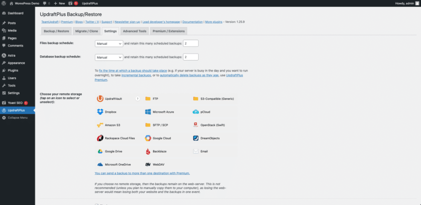Screen dimensions: 421x205
Task: Click files retain backups number field
Action: pos(191,43)
